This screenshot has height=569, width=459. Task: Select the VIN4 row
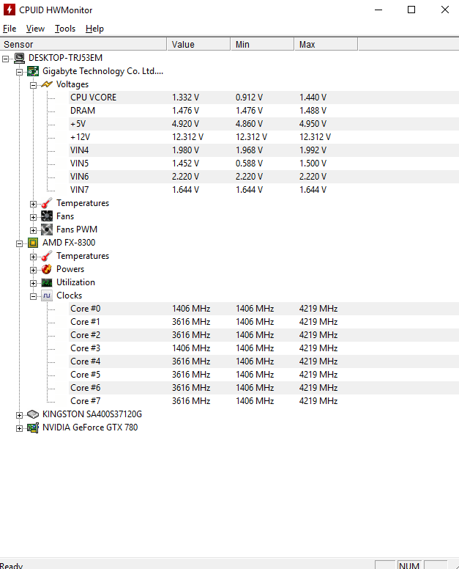tap(264, 150)
